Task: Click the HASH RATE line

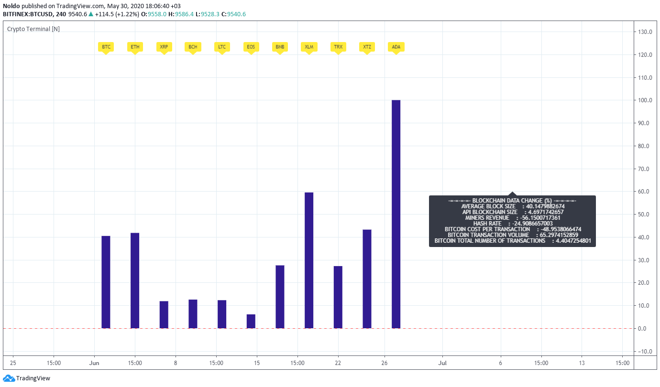Action: 512,224
